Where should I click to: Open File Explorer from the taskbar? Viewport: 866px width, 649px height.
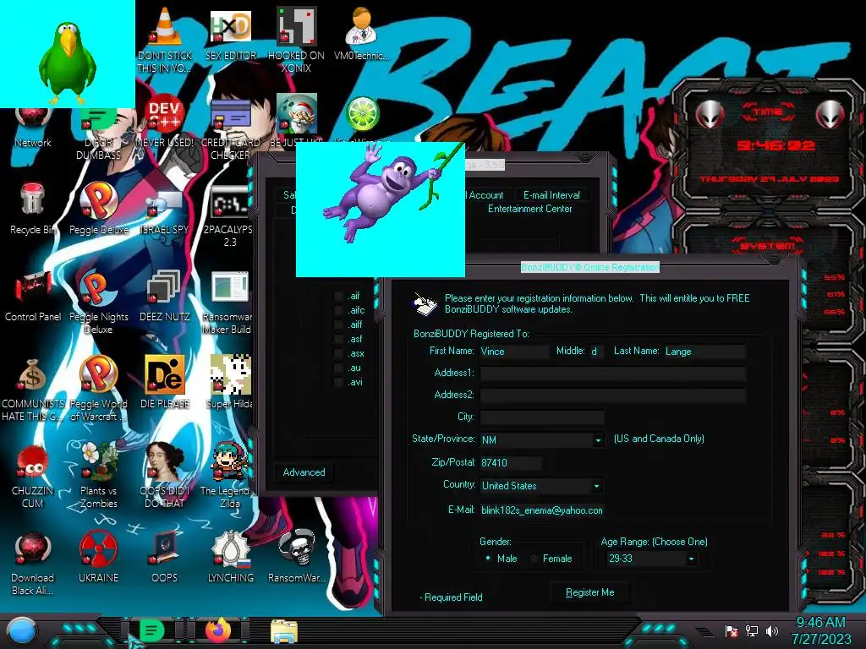coord(284,631)
